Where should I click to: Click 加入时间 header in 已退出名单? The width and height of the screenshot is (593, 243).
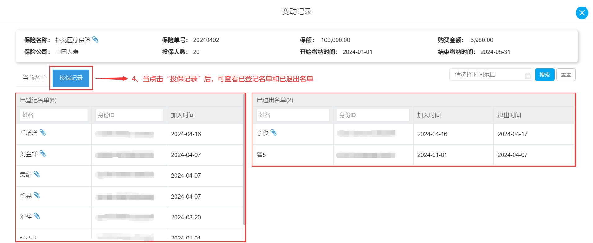pyautogui.click(x=429, y=115)
